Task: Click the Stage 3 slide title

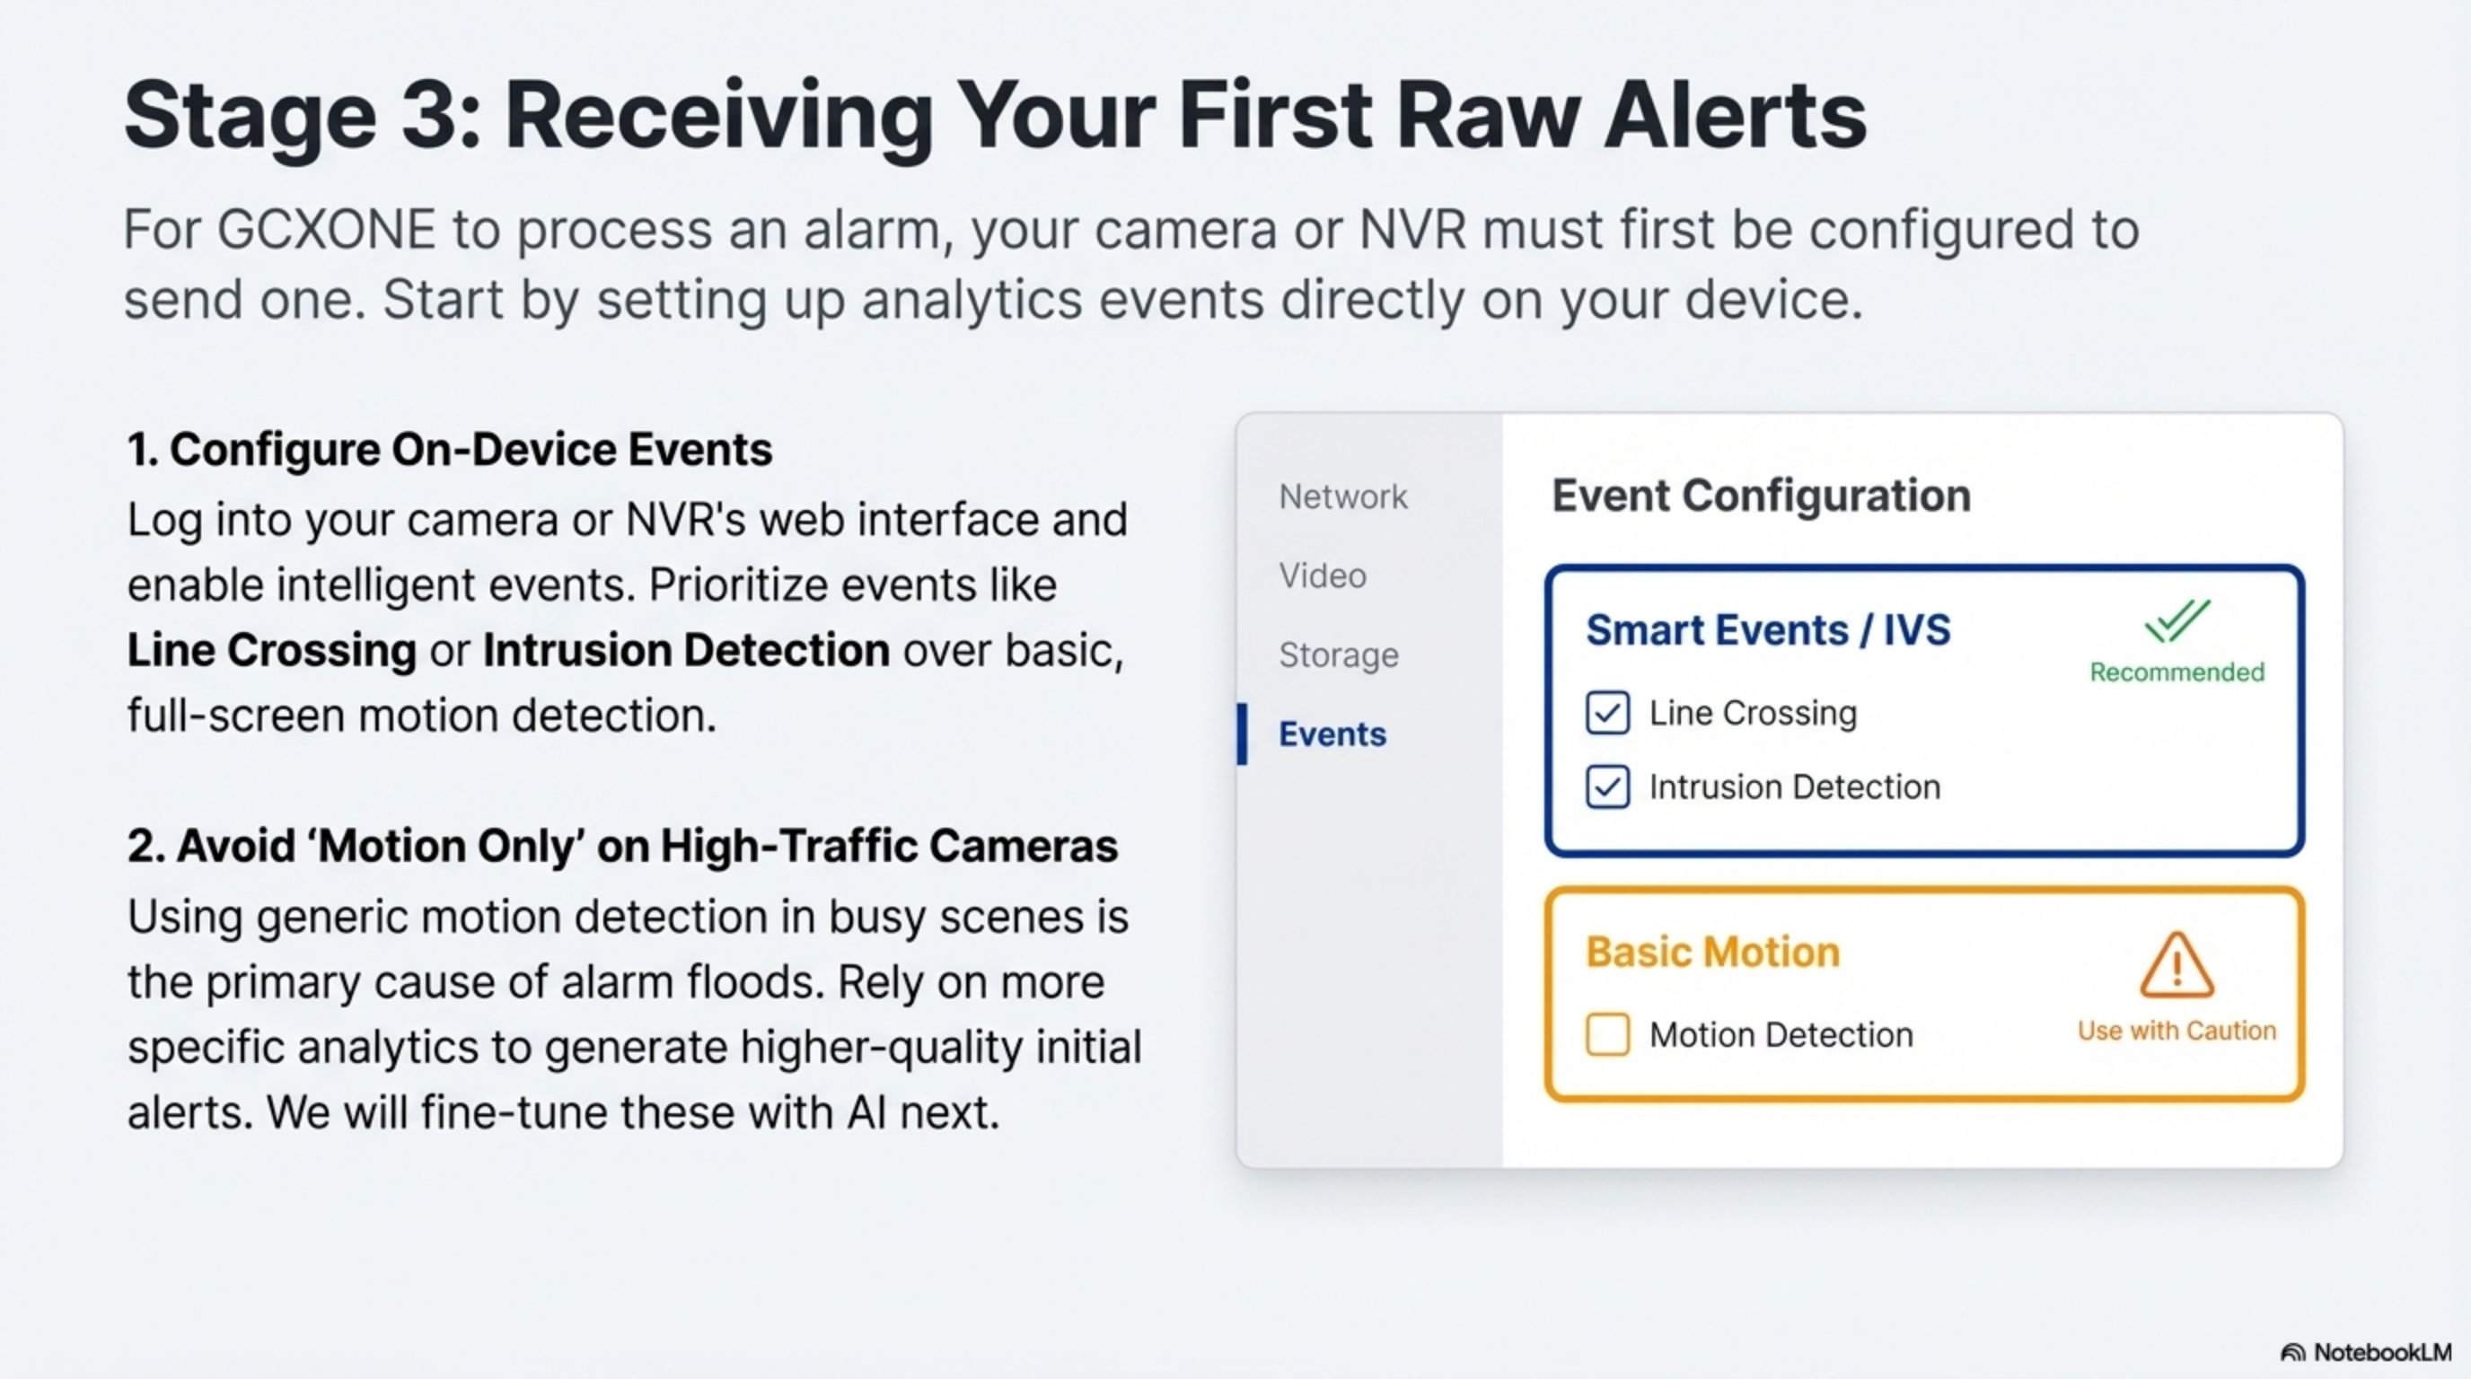Action: tap(995, 115)
